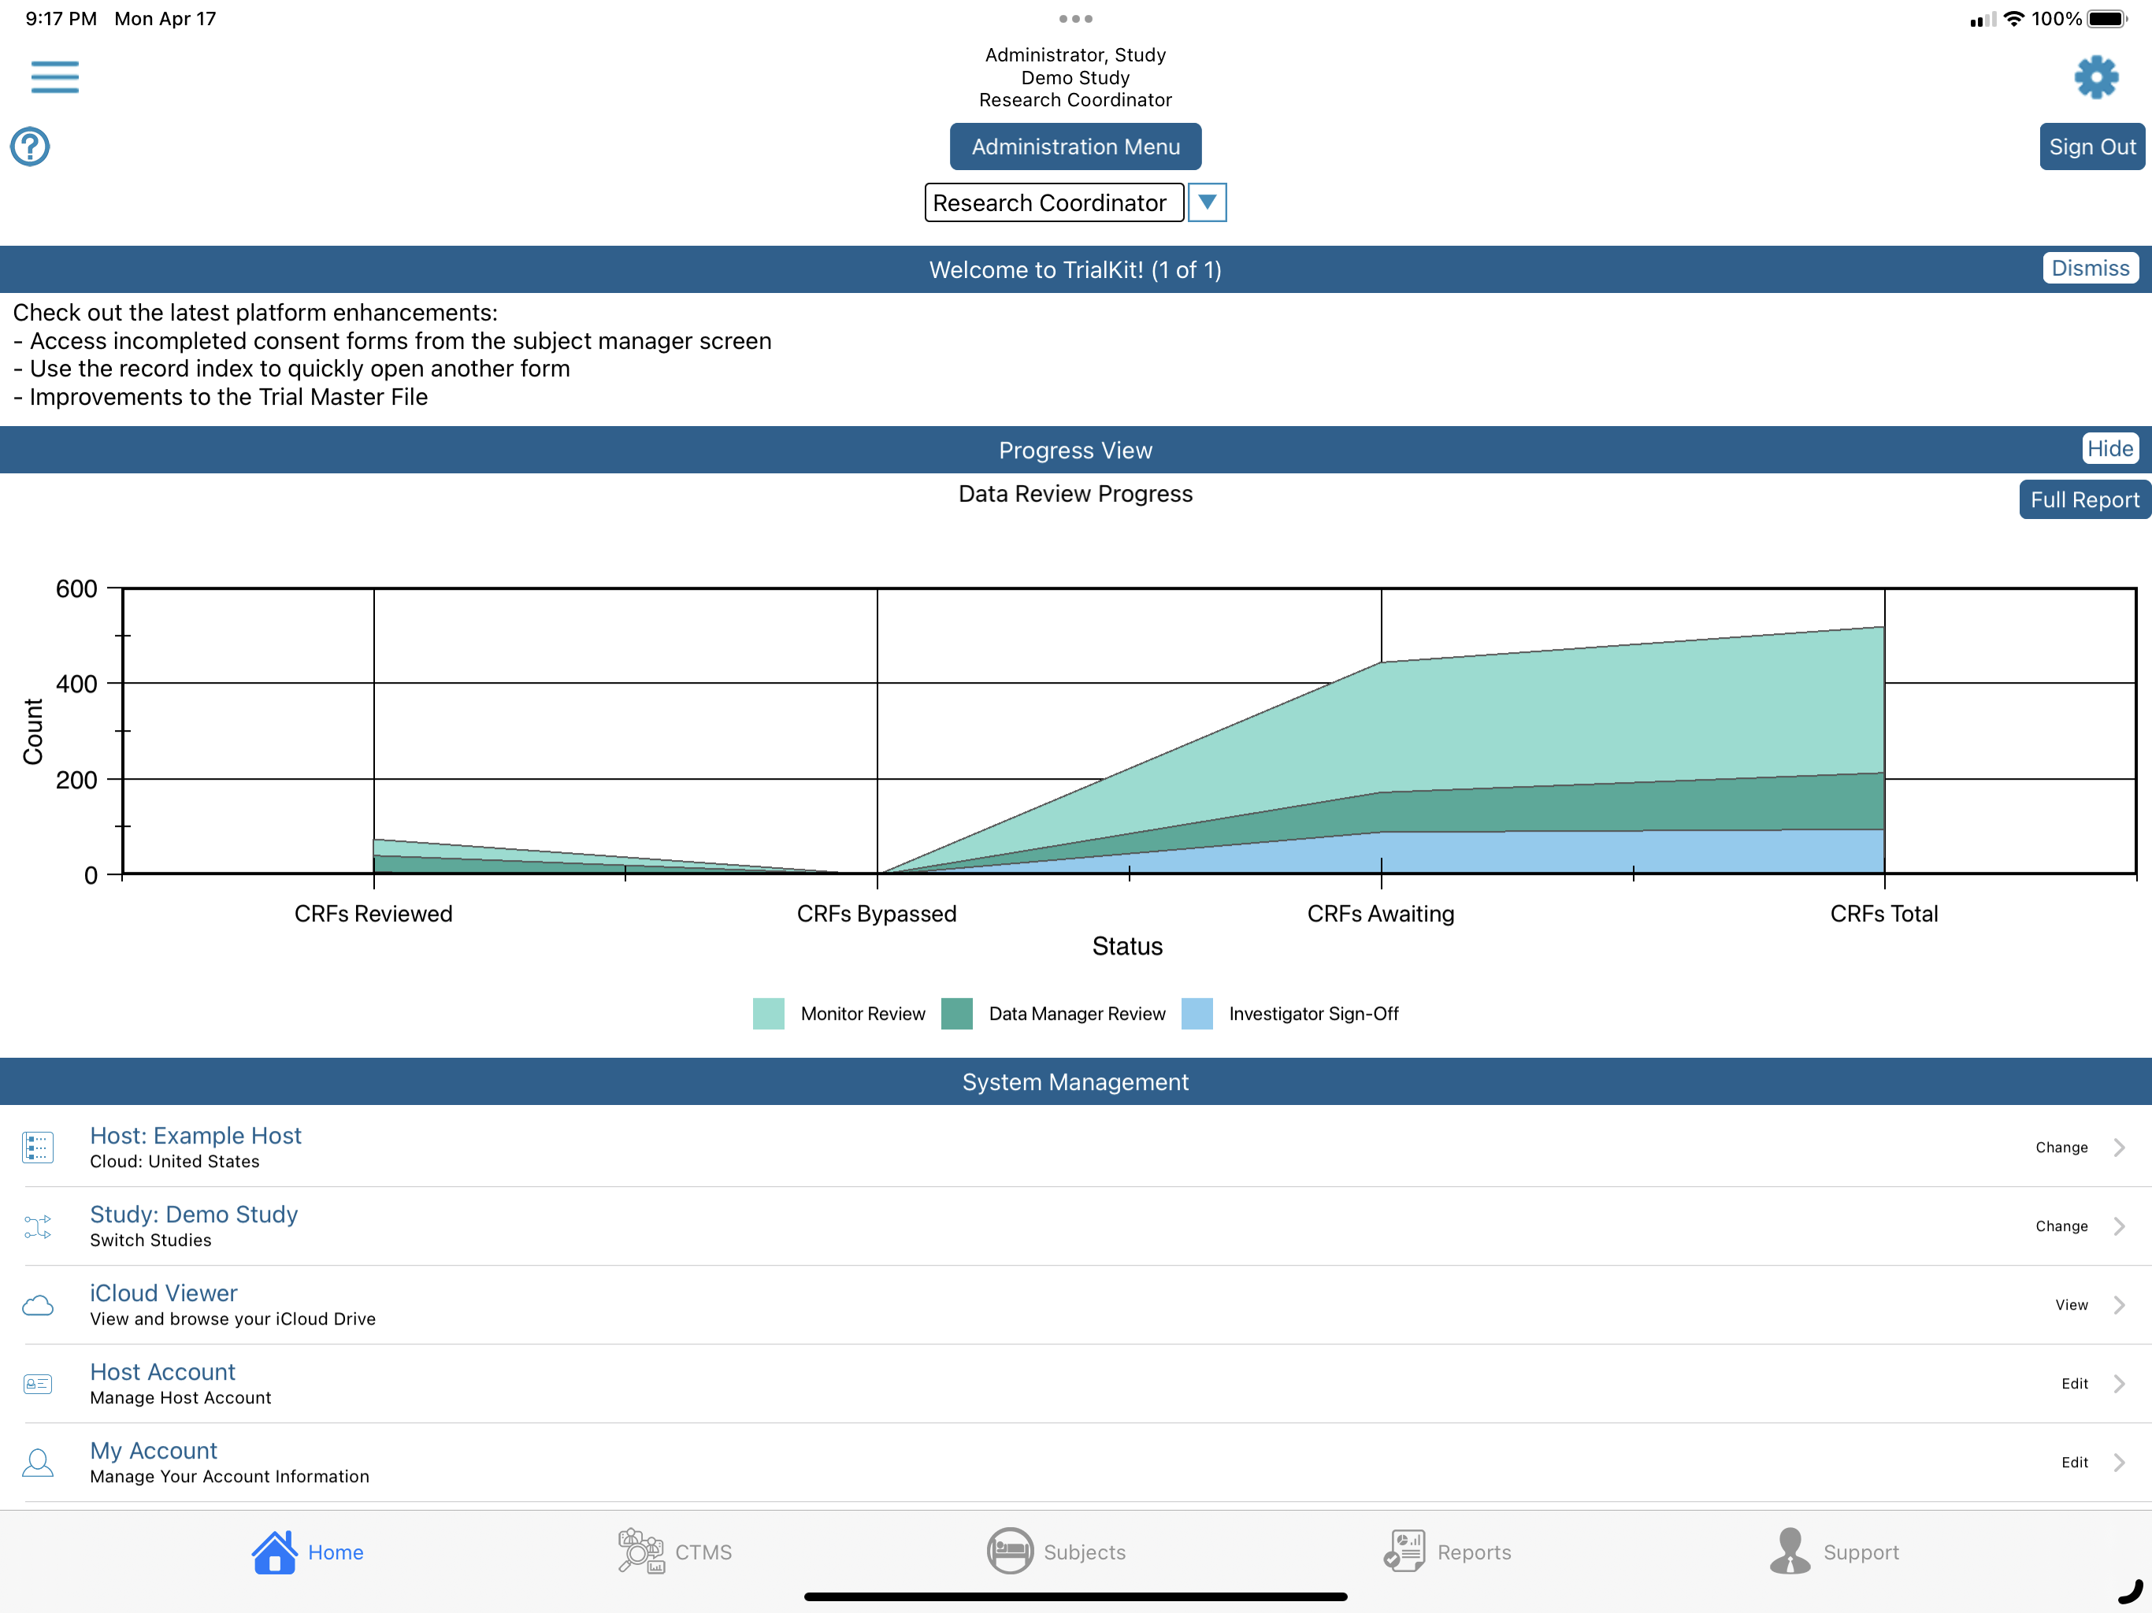The image size is (2152, 1613).
Task: Click the Example Host server icon
Action: coord(38,1148)
